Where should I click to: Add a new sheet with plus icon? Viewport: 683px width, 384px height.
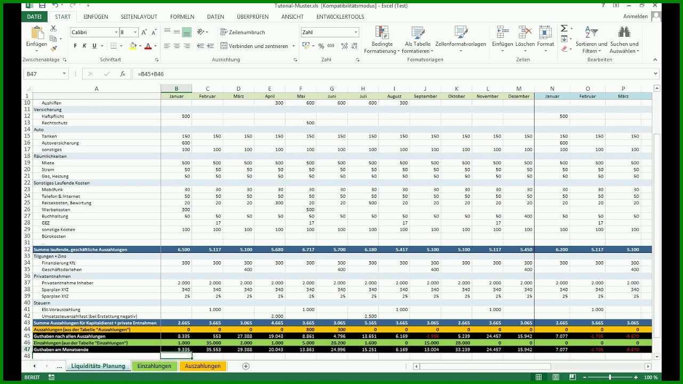pyautogui.click(x=246, y=366)
